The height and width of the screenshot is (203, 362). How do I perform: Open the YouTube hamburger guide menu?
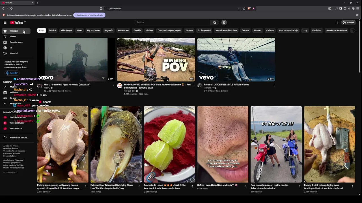point(5,23)
